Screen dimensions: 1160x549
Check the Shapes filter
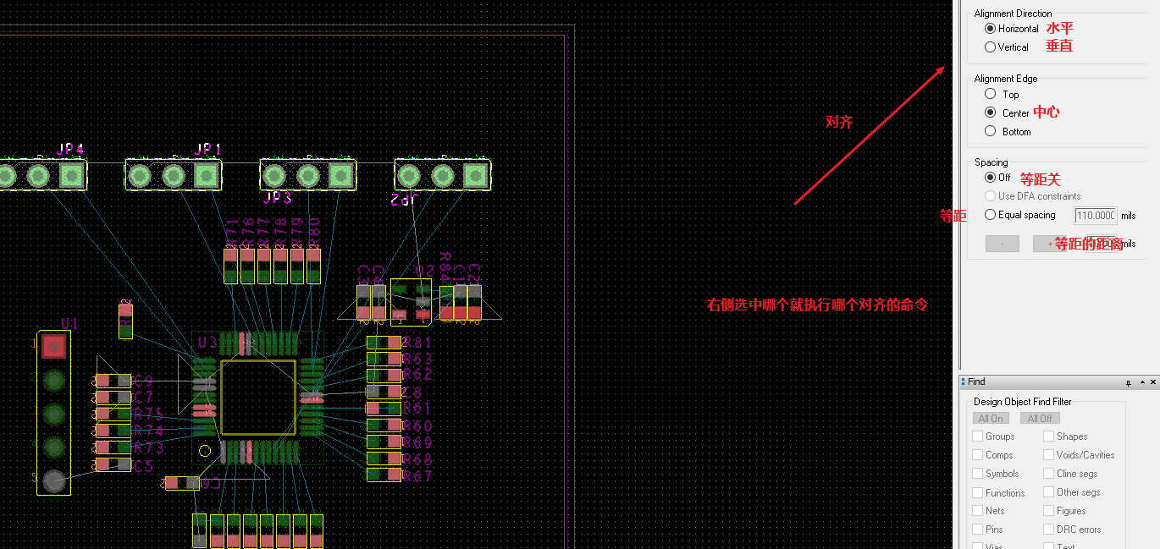1048,436
